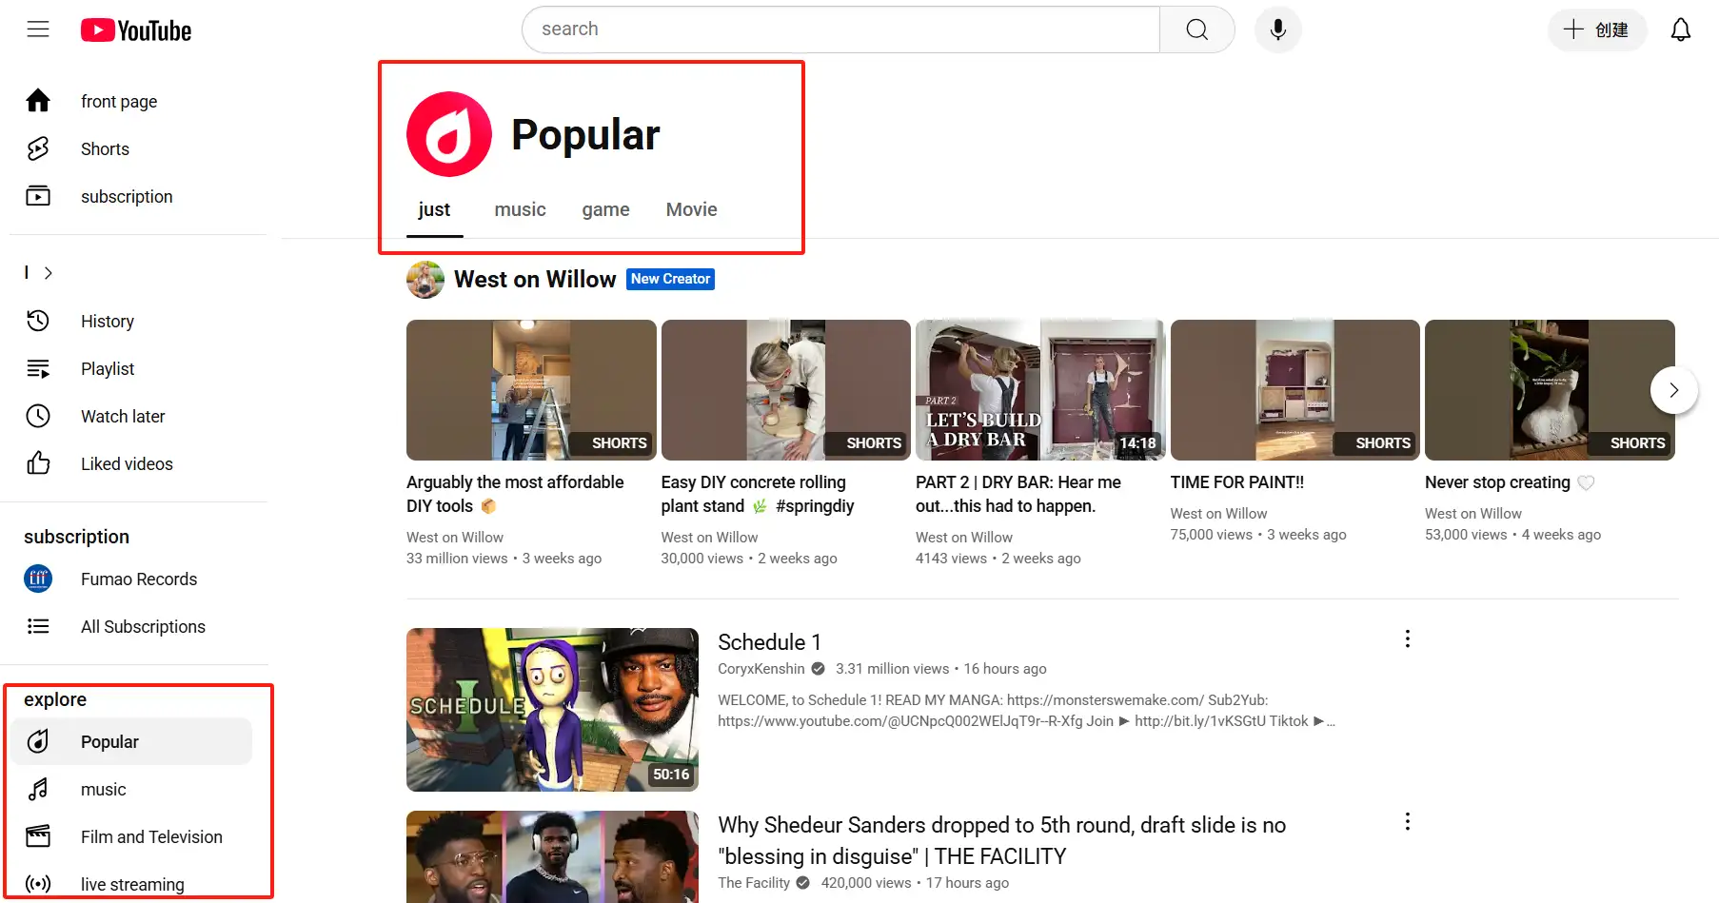Open the hamburger guide menu
Screen dimensions: 1719x903
(38, 29)
